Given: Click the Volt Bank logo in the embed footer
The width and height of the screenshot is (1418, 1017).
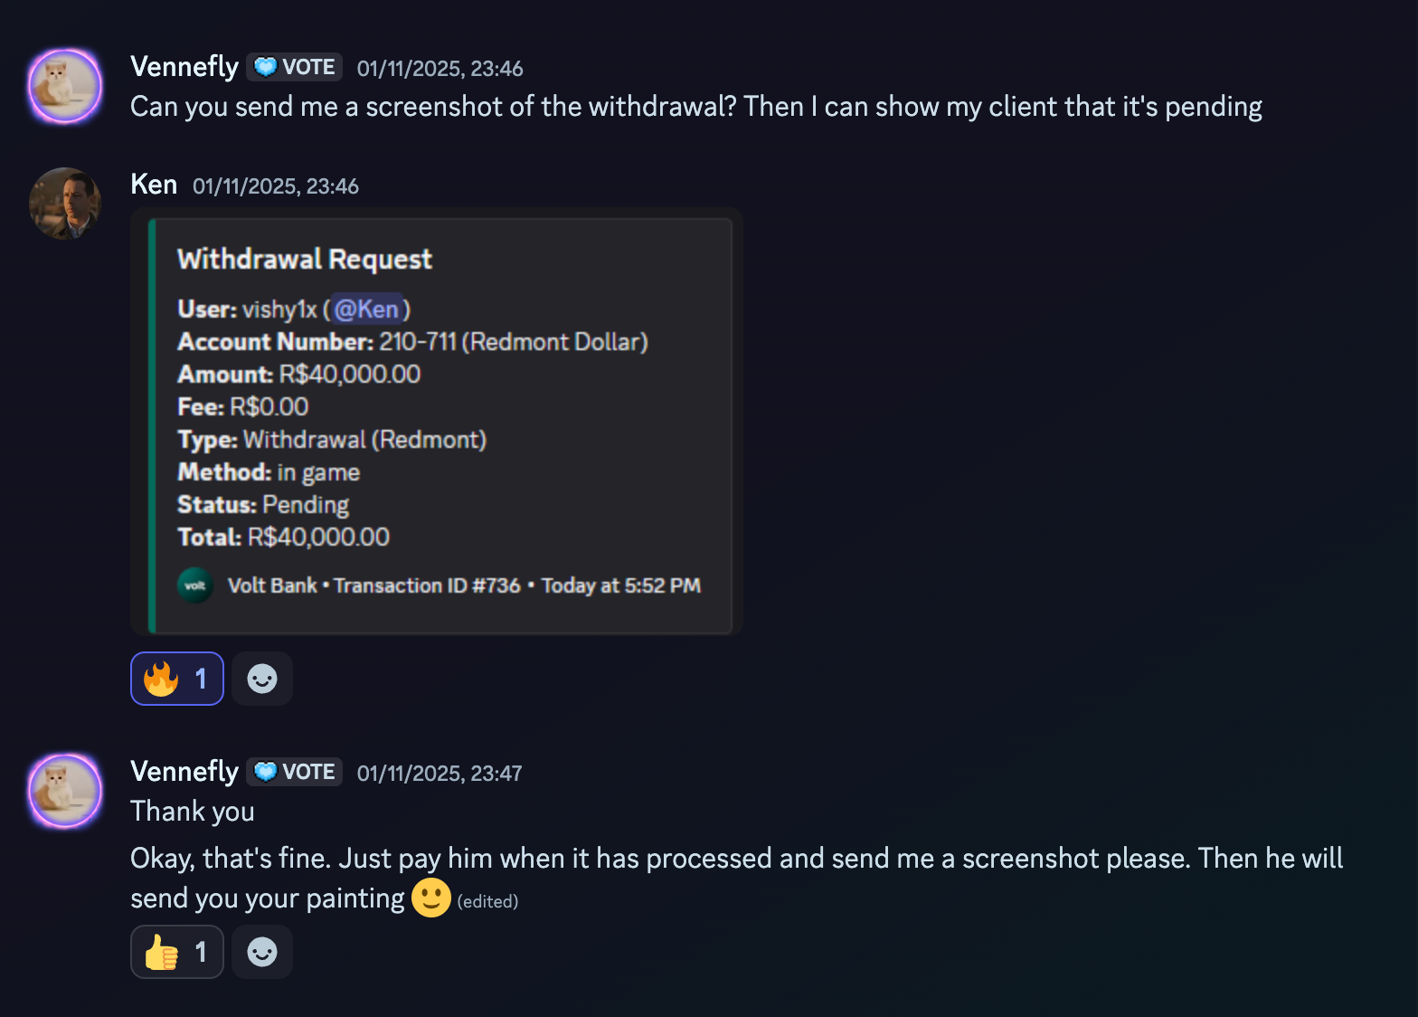Looking at the screenshot, I should 194,585.
